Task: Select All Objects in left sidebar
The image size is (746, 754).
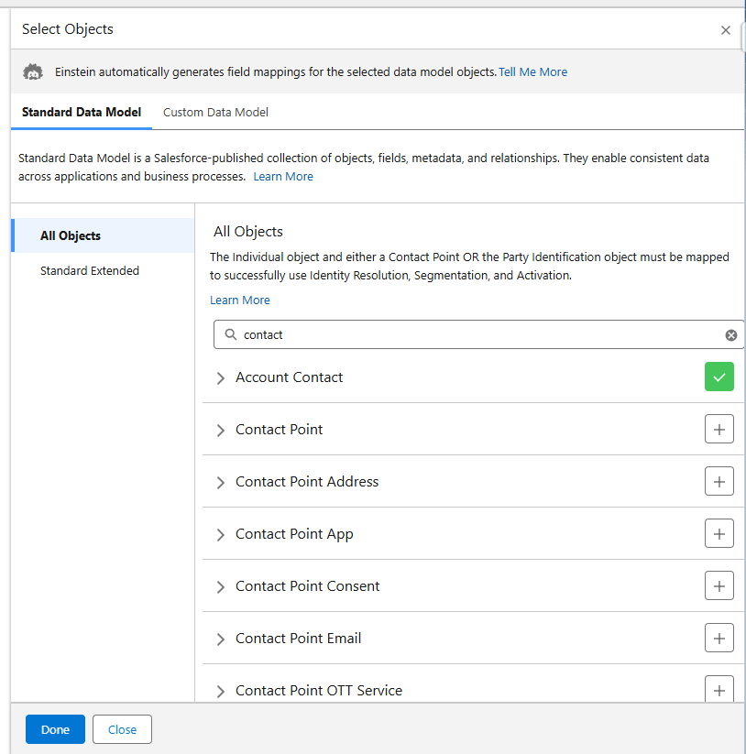Action: click(x=103, y=235)
